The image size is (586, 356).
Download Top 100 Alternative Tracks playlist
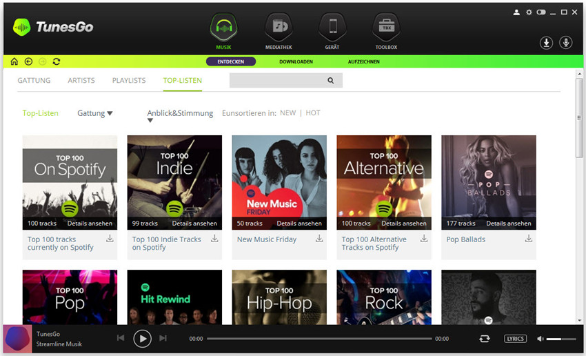coord(424,239)
